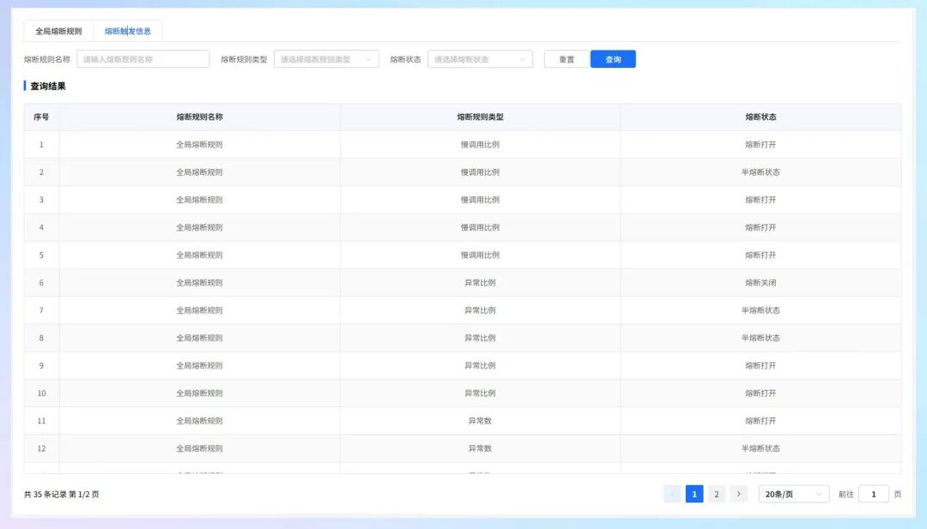Click 慢调用比例 type in row 2

pyautogui.click(x=480, y=172)
